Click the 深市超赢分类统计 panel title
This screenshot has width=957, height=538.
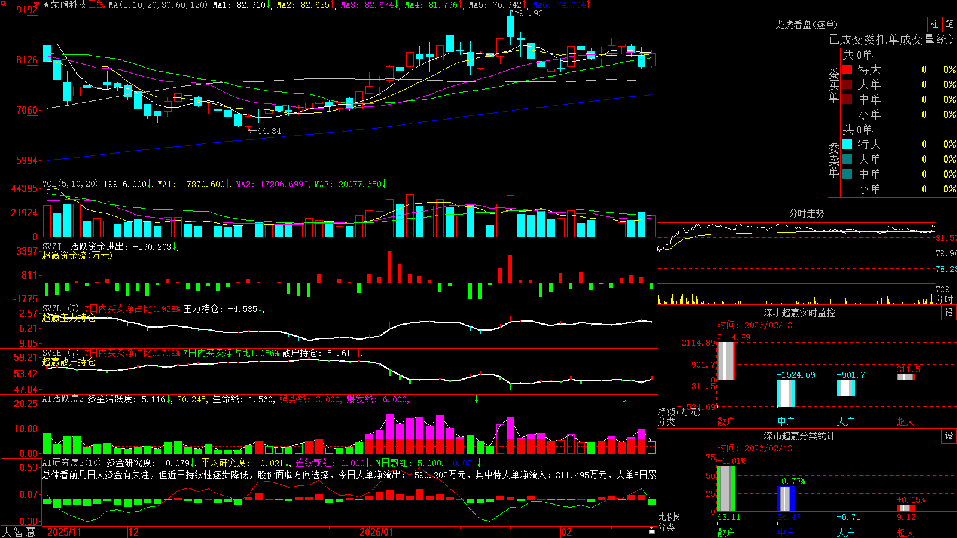click(x=799, y=436)
